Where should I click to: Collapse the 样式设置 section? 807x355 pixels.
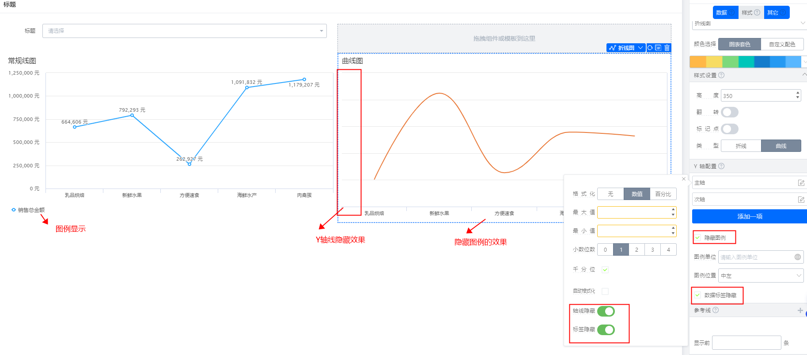tap(804, 75)
